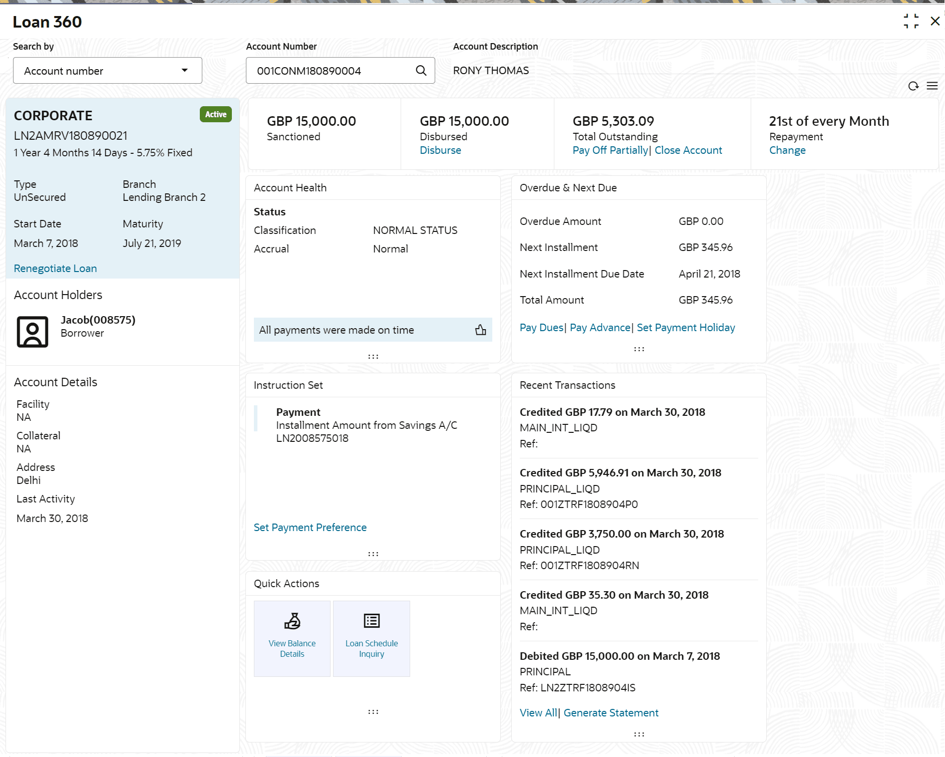Click Jacob's borrower profile icon
The image size is (945, 757).
(x=33, y=332)
